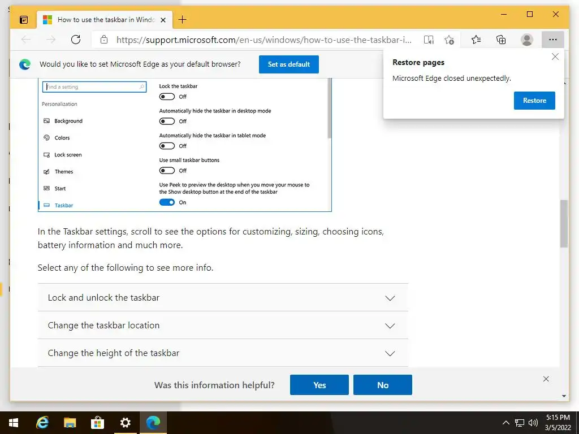Select Background in Personalization list
This screenshot has height=434, width=579.
point(63,121)
